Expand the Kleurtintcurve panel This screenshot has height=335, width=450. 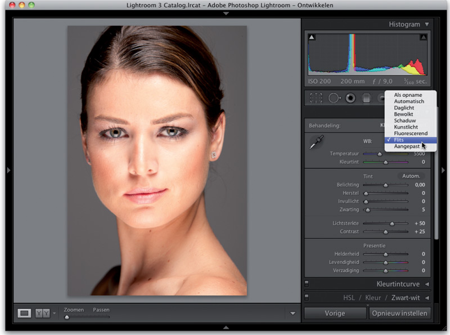(x=427, y=284)
